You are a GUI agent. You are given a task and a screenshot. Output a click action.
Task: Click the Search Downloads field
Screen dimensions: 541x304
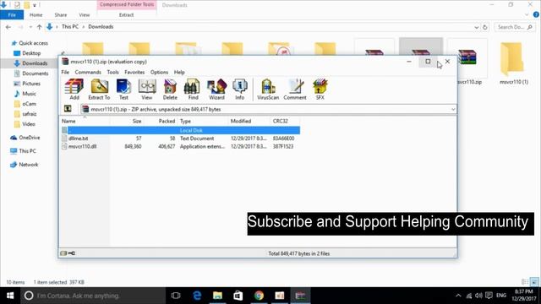[515, 27]
